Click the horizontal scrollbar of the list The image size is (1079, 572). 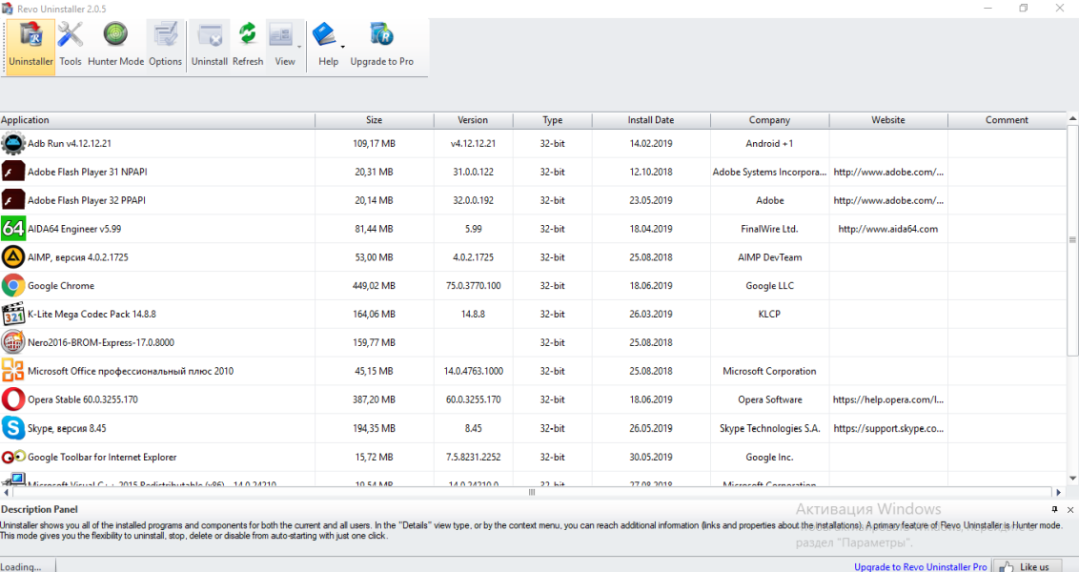click(x=532, y=493)
